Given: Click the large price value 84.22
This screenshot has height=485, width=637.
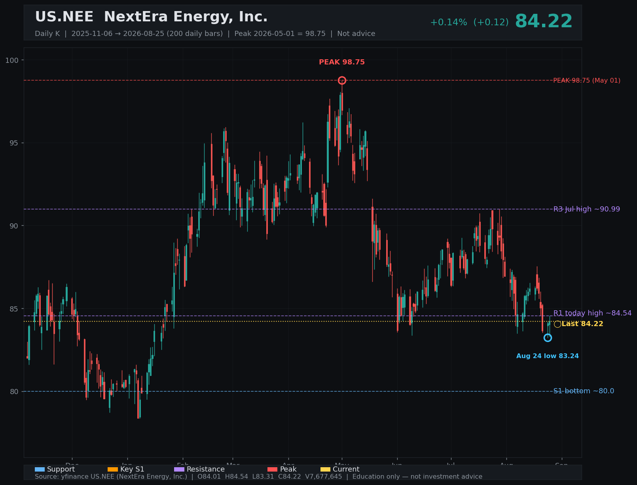Looking at the screenshot, I should 544,21.
